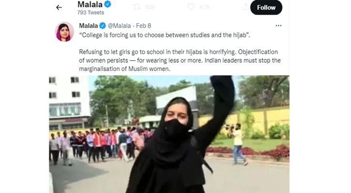Click the 793 Tweets count
The width and height of the screenshot is (351, 193).
coord(91,13)
